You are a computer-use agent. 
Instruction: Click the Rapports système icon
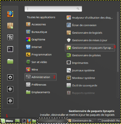coord(69,93)
